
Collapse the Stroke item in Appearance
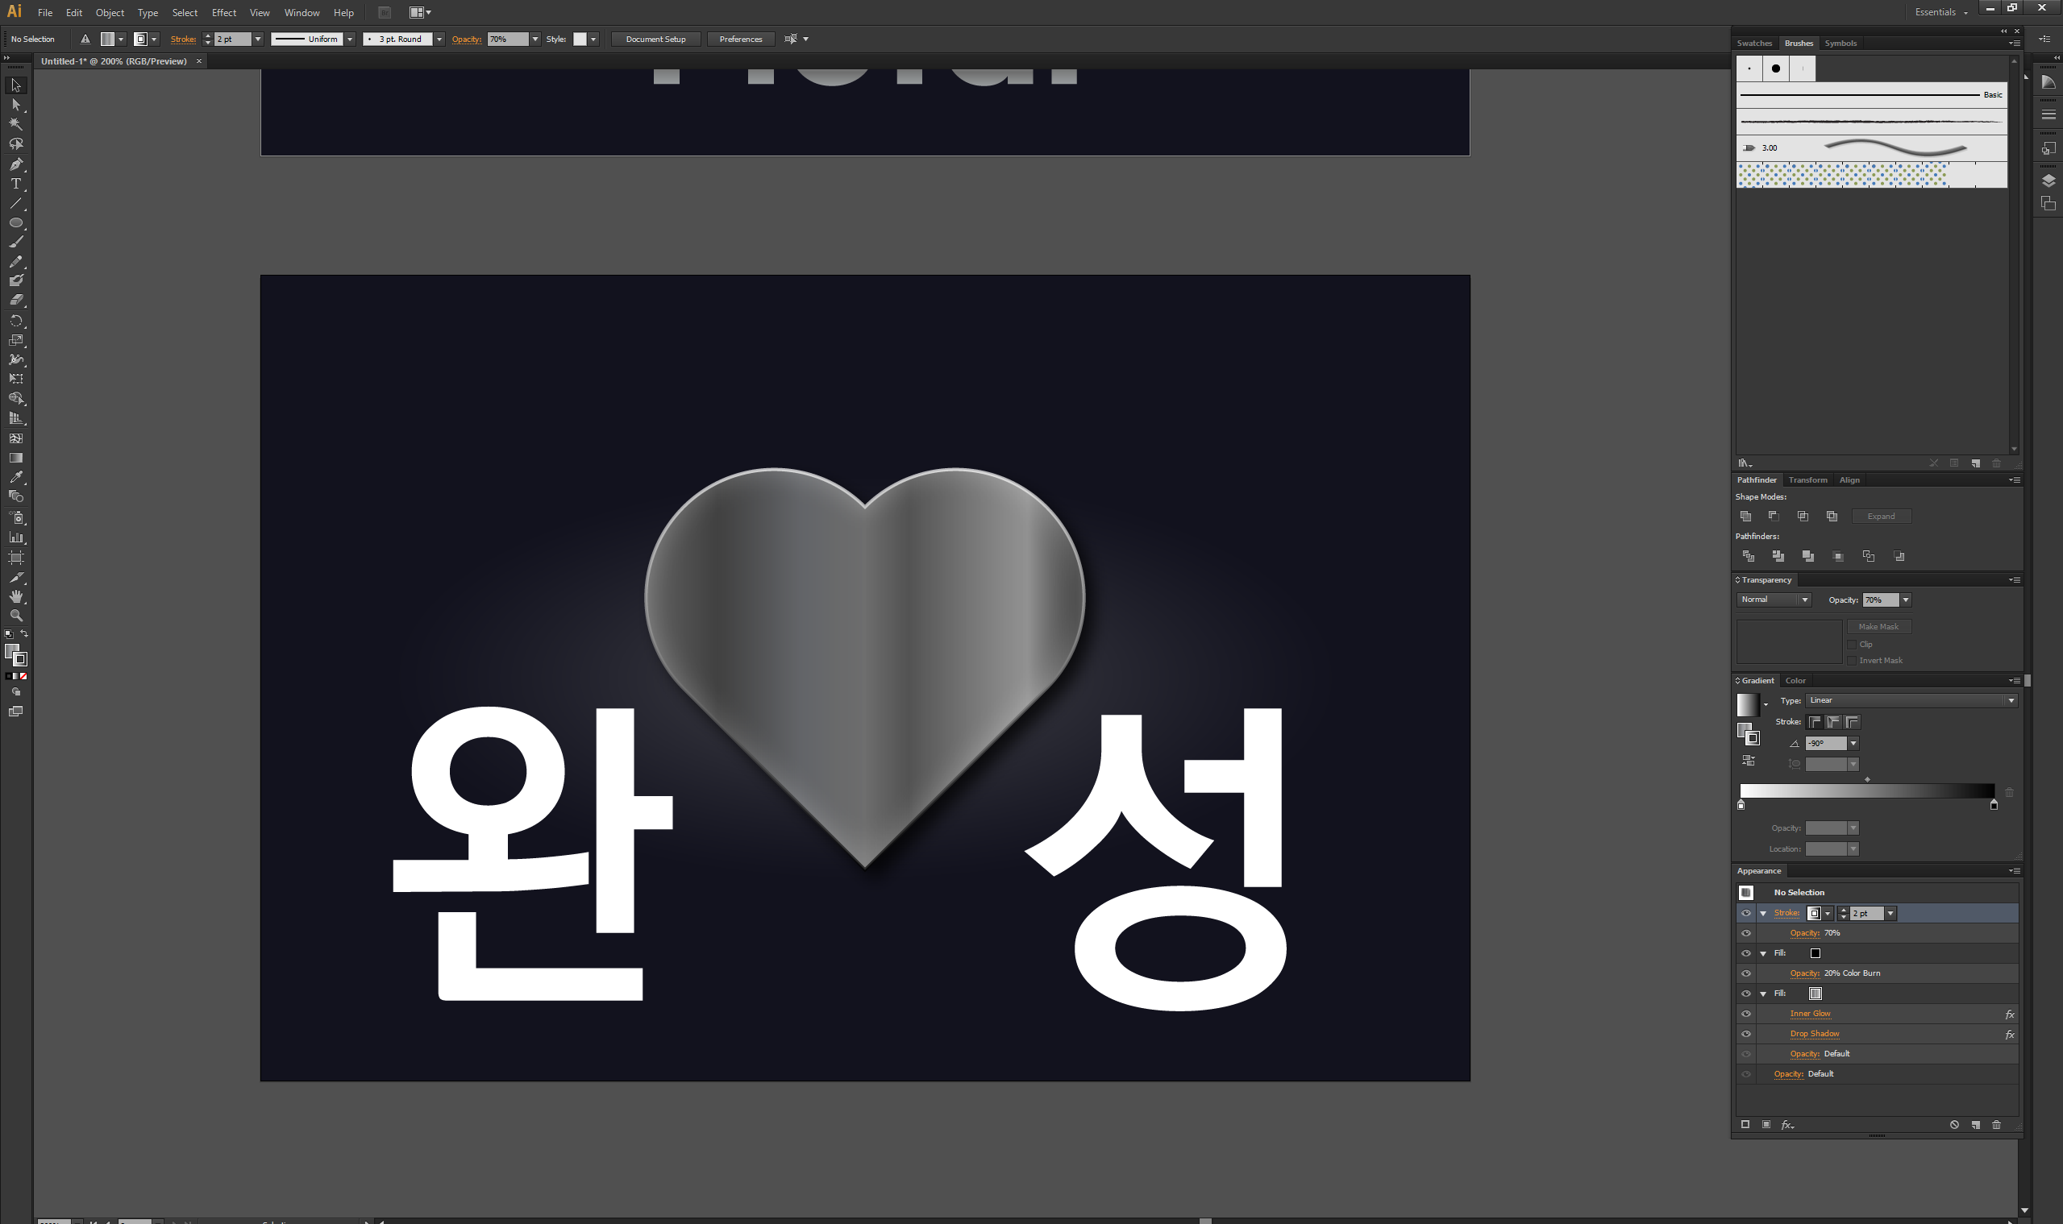pos(1763,913)
